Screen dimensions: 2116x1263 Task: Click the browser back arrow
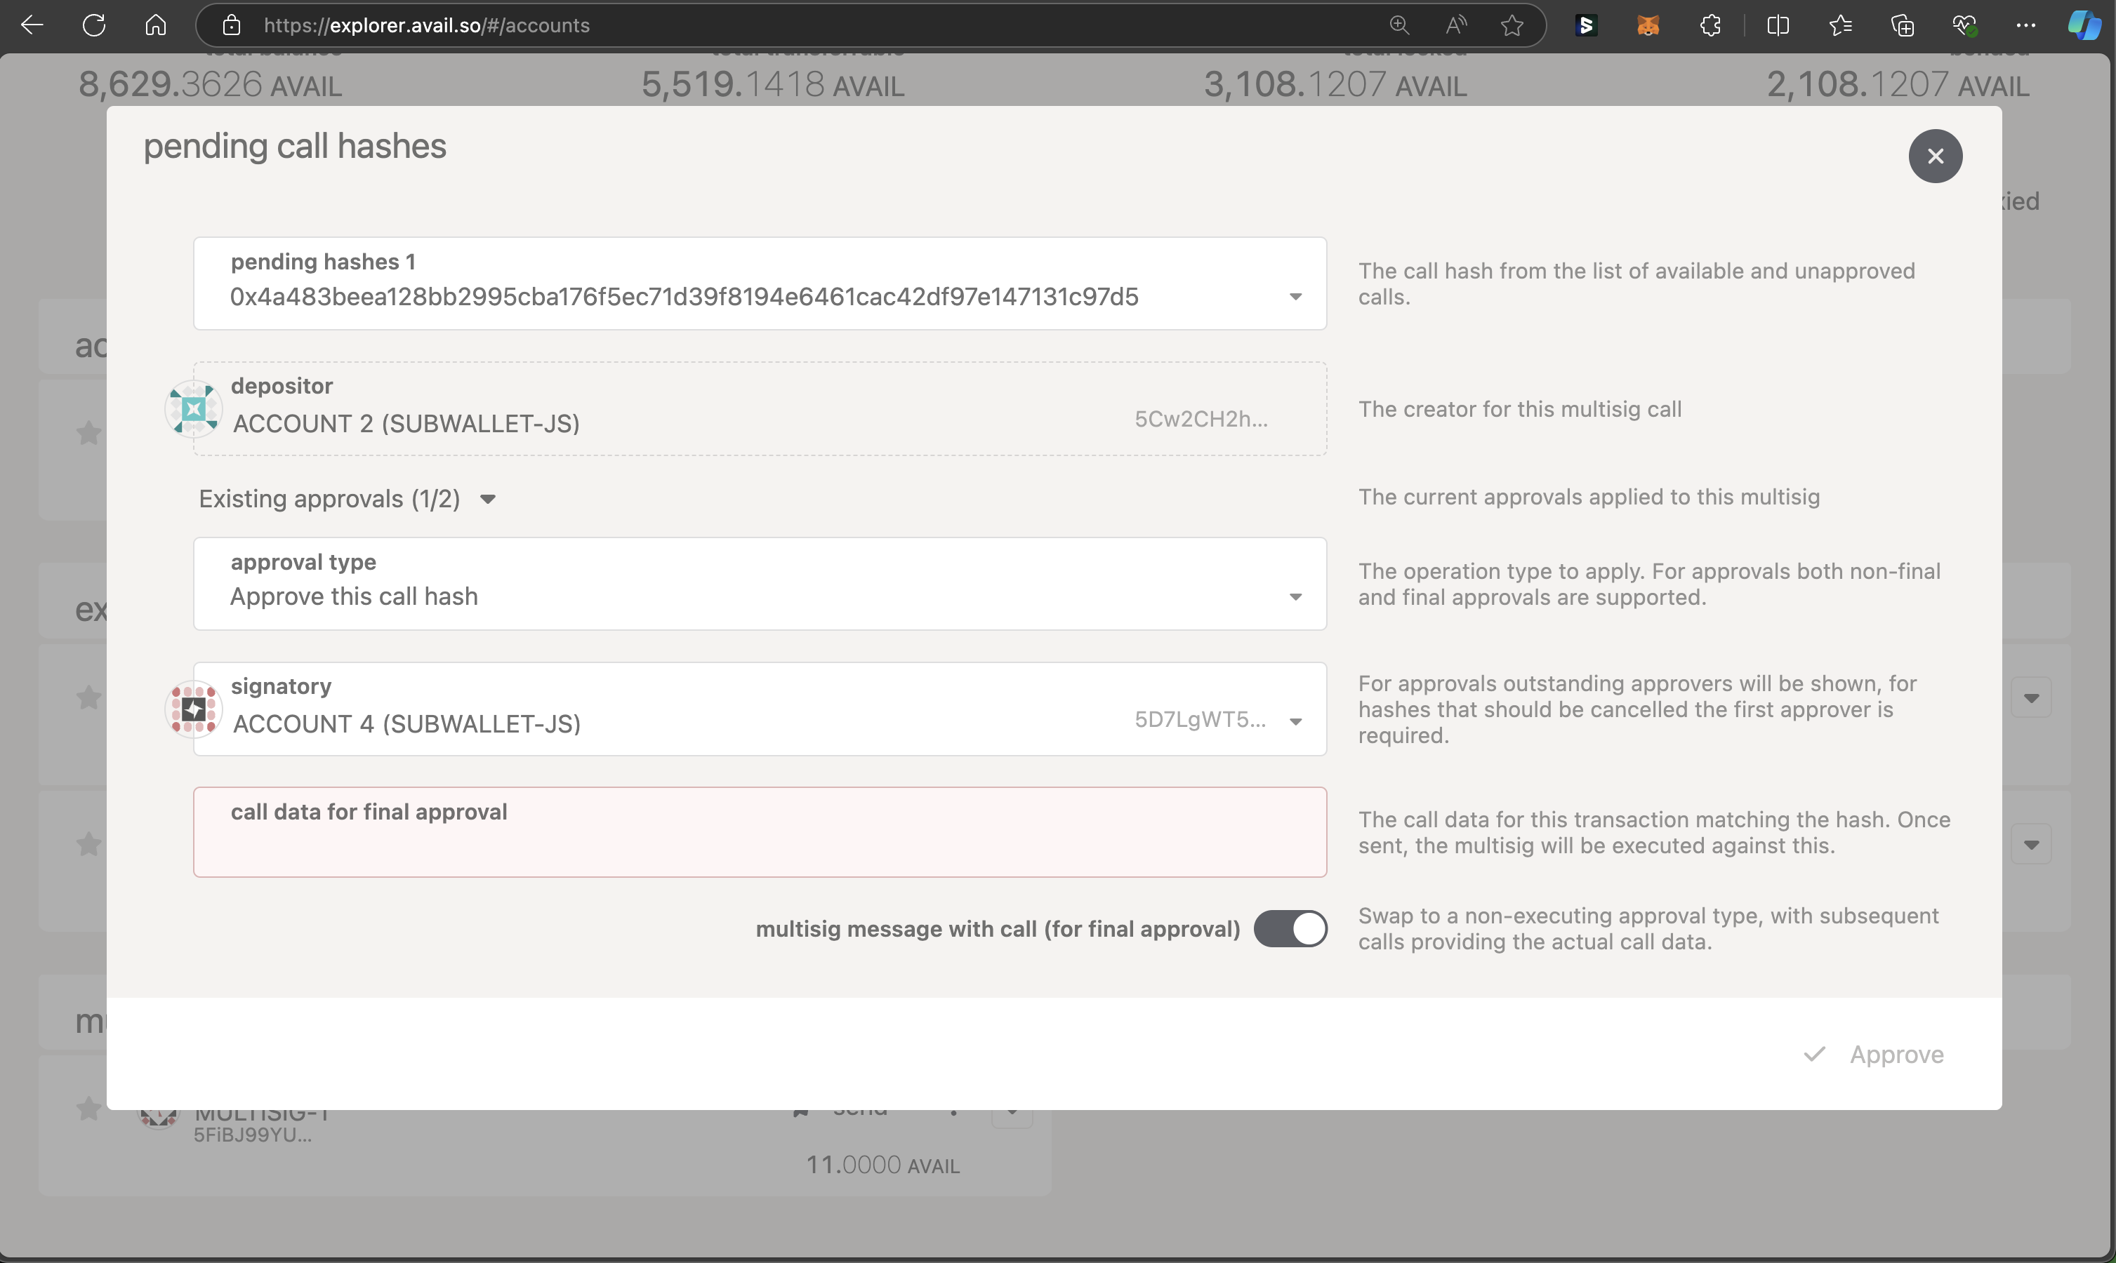pos(32,25)
